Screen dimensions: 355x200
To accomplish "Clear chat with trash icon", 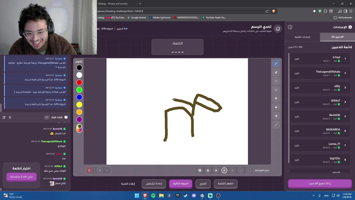I will click(x=10, y=117).
